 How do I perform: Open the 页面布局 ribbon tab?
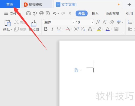click(x=112, y=13)
